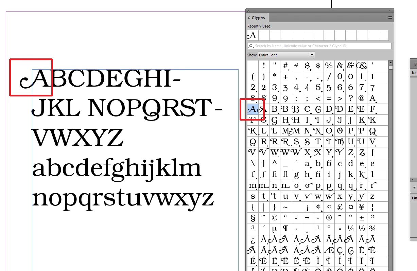The height and width of the screenshot is (271, 417).
Task: Close the Glyphs panel
Action: (248, 11)
